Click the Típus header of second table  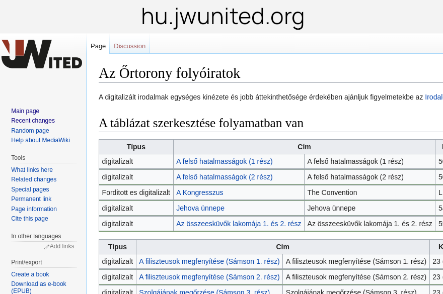[117, 247]
